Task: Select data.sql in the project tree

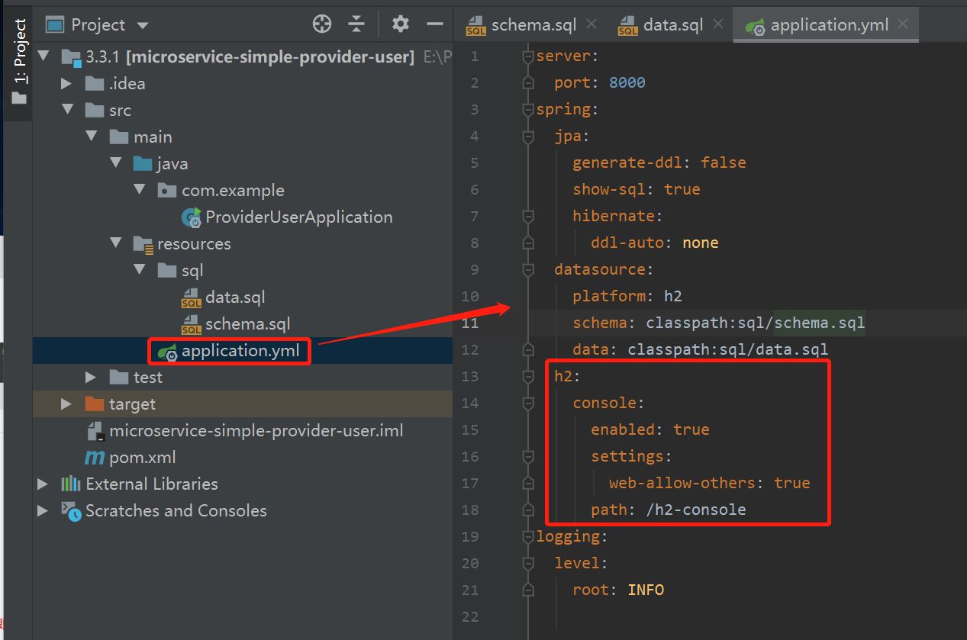Action: [x=234, y=297]
